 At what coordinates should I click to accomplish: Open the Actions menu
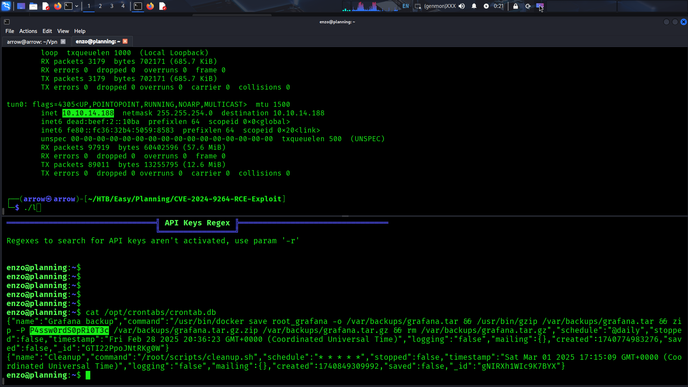pyautogui.click(x=28, y=31)
